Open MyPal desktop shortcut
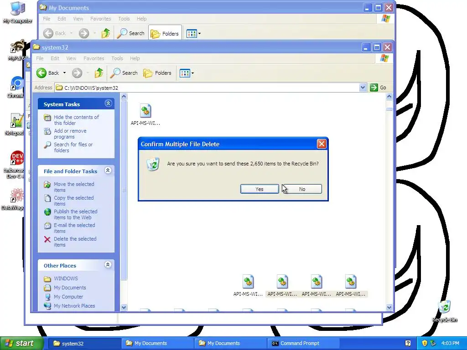 (x=18, y=50)
